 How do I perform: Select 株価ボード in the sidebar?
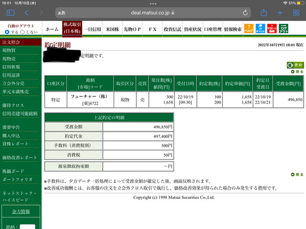click(x=13, y=171)
